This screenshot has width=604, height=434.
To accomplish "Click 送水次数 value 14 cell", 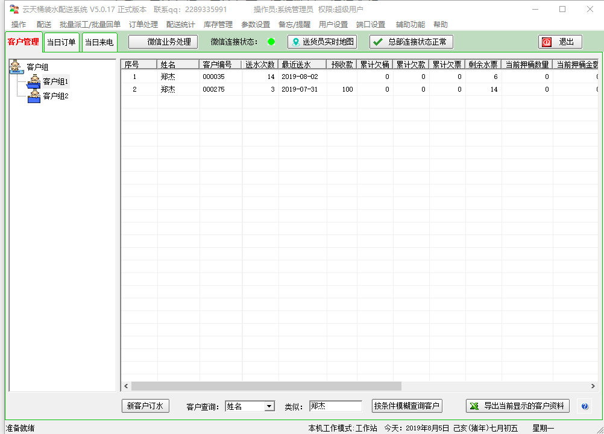I will 271,77.
